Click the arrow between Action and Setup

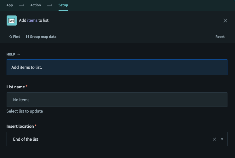pyautogui.click(x=49, y=5)
